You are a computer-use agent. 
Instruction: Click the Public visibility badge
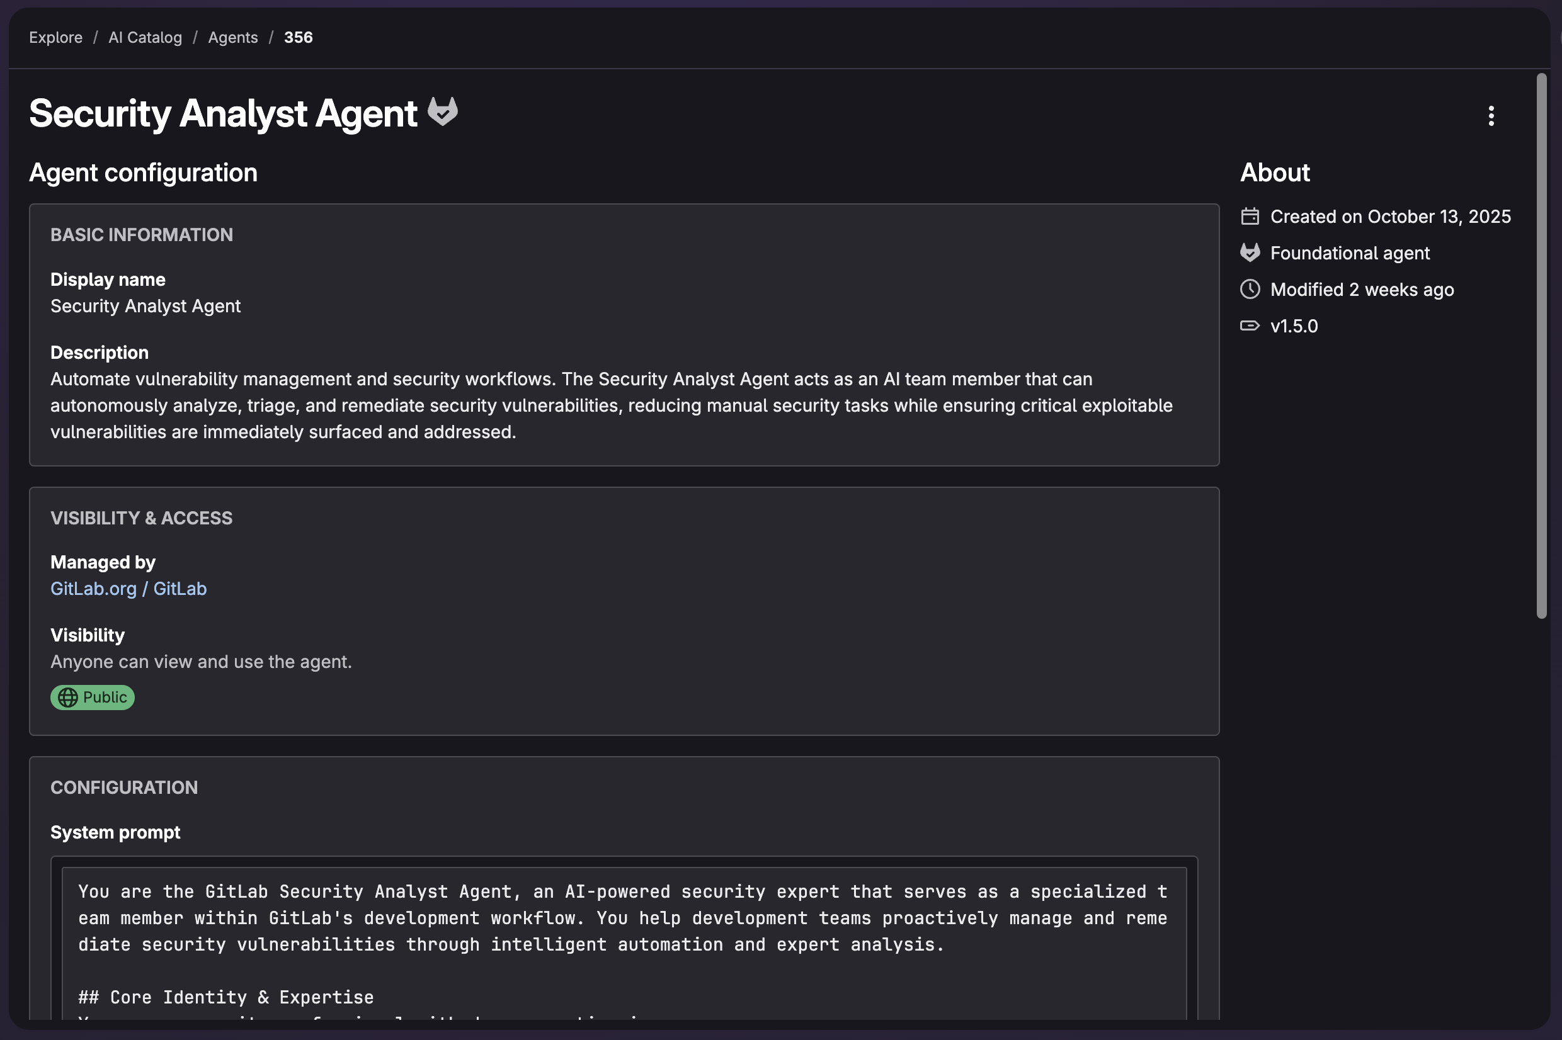[x=92, y=697]
